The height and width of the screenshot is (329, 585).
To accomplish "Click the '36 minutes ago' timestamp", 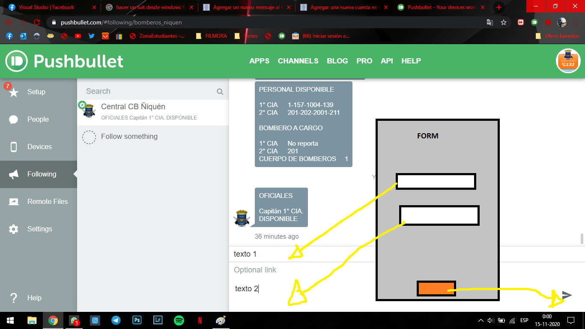I will pos(277,236).
